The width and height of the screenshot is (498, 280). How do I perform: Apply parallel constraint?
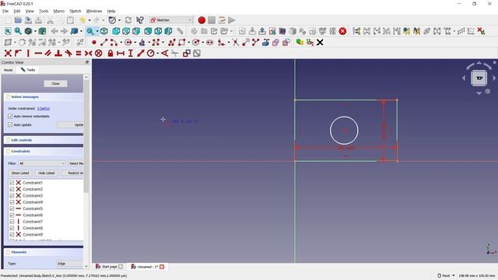[x=48, y=54]
